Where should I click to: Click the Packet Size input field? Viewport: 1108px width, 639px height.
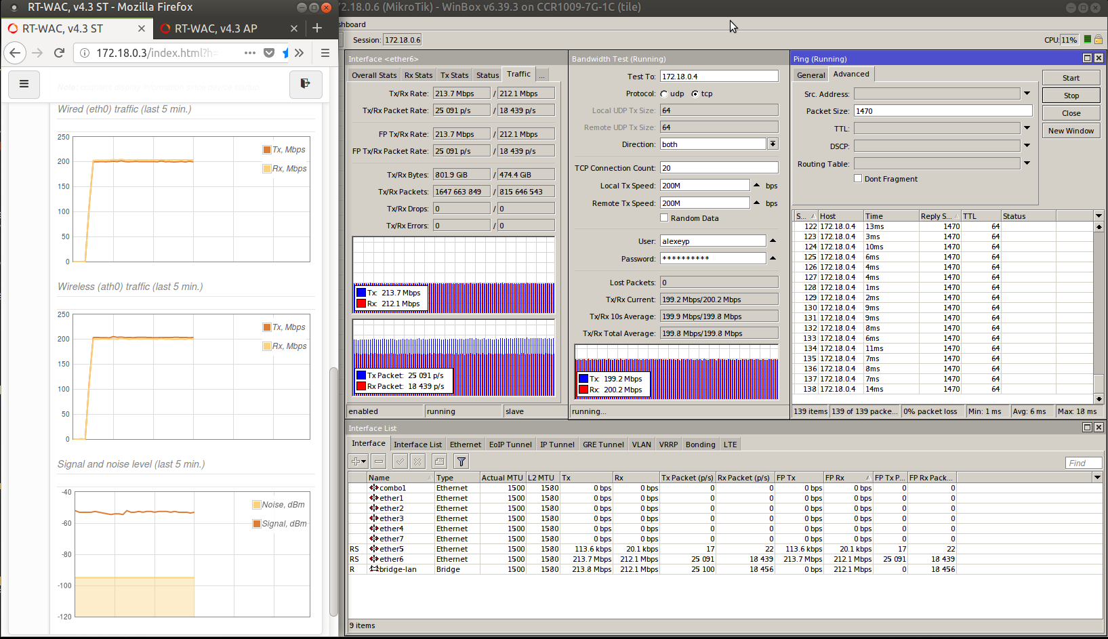point(943,111)
